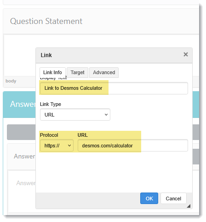
Task: Click inside the Question Statement editor area
Action: click(x=20, y=55)
